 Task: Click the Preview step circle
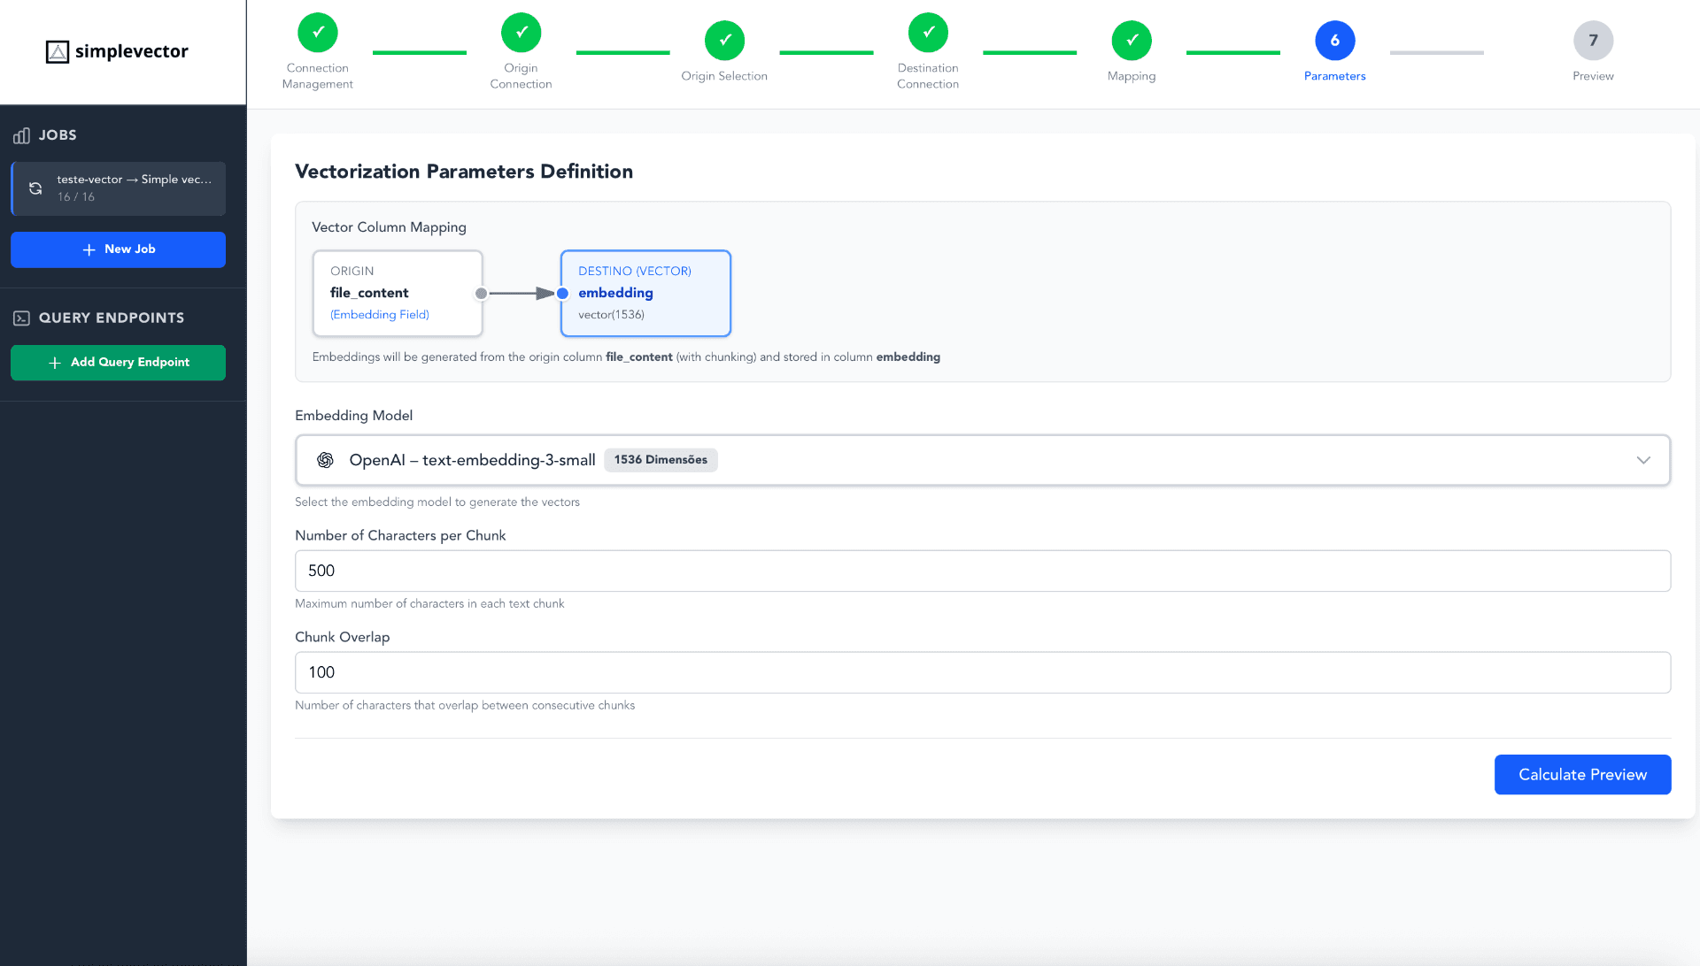(1593, 40)
